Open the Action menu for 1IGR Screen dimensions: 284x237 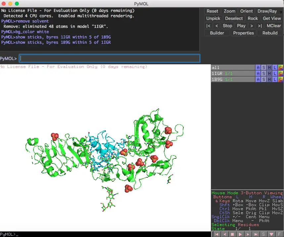[x=258, y=73]
